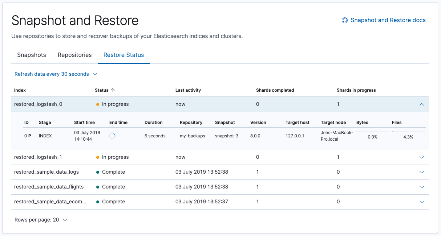Open the Snapshot and Restore docs link
This screenshot has height=236, width=441.
(388, 20)
